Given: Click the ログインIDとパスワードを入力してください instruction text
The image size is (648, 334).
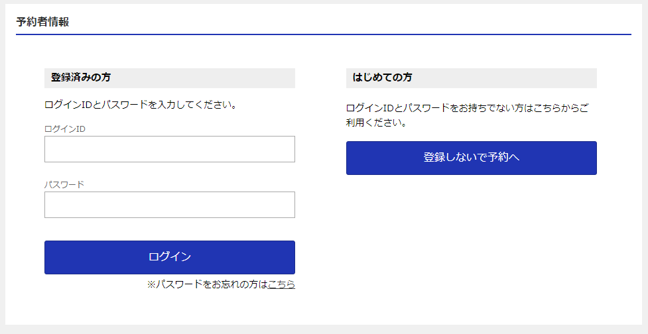Looking at the screenshot, I should pyautogui.click(x=141, y=105).
